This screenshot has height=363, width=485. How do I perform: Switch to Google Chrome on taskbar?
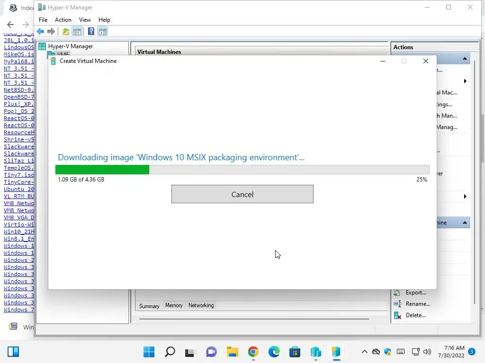click(x=253, y=352)
